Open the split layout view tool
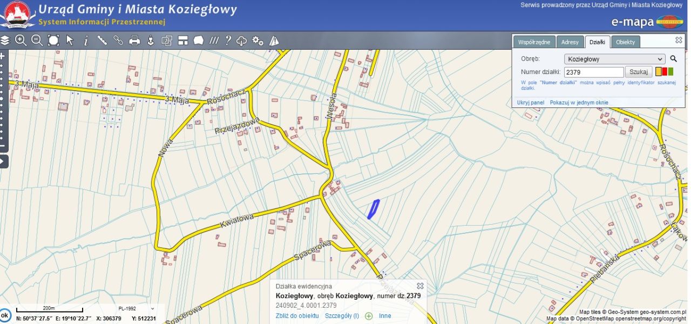691x324 pixels. pos(183,40)
